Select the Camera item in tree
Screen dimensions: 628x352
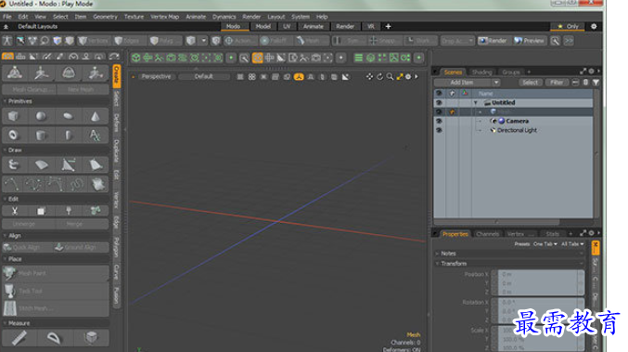coord(517,121)
